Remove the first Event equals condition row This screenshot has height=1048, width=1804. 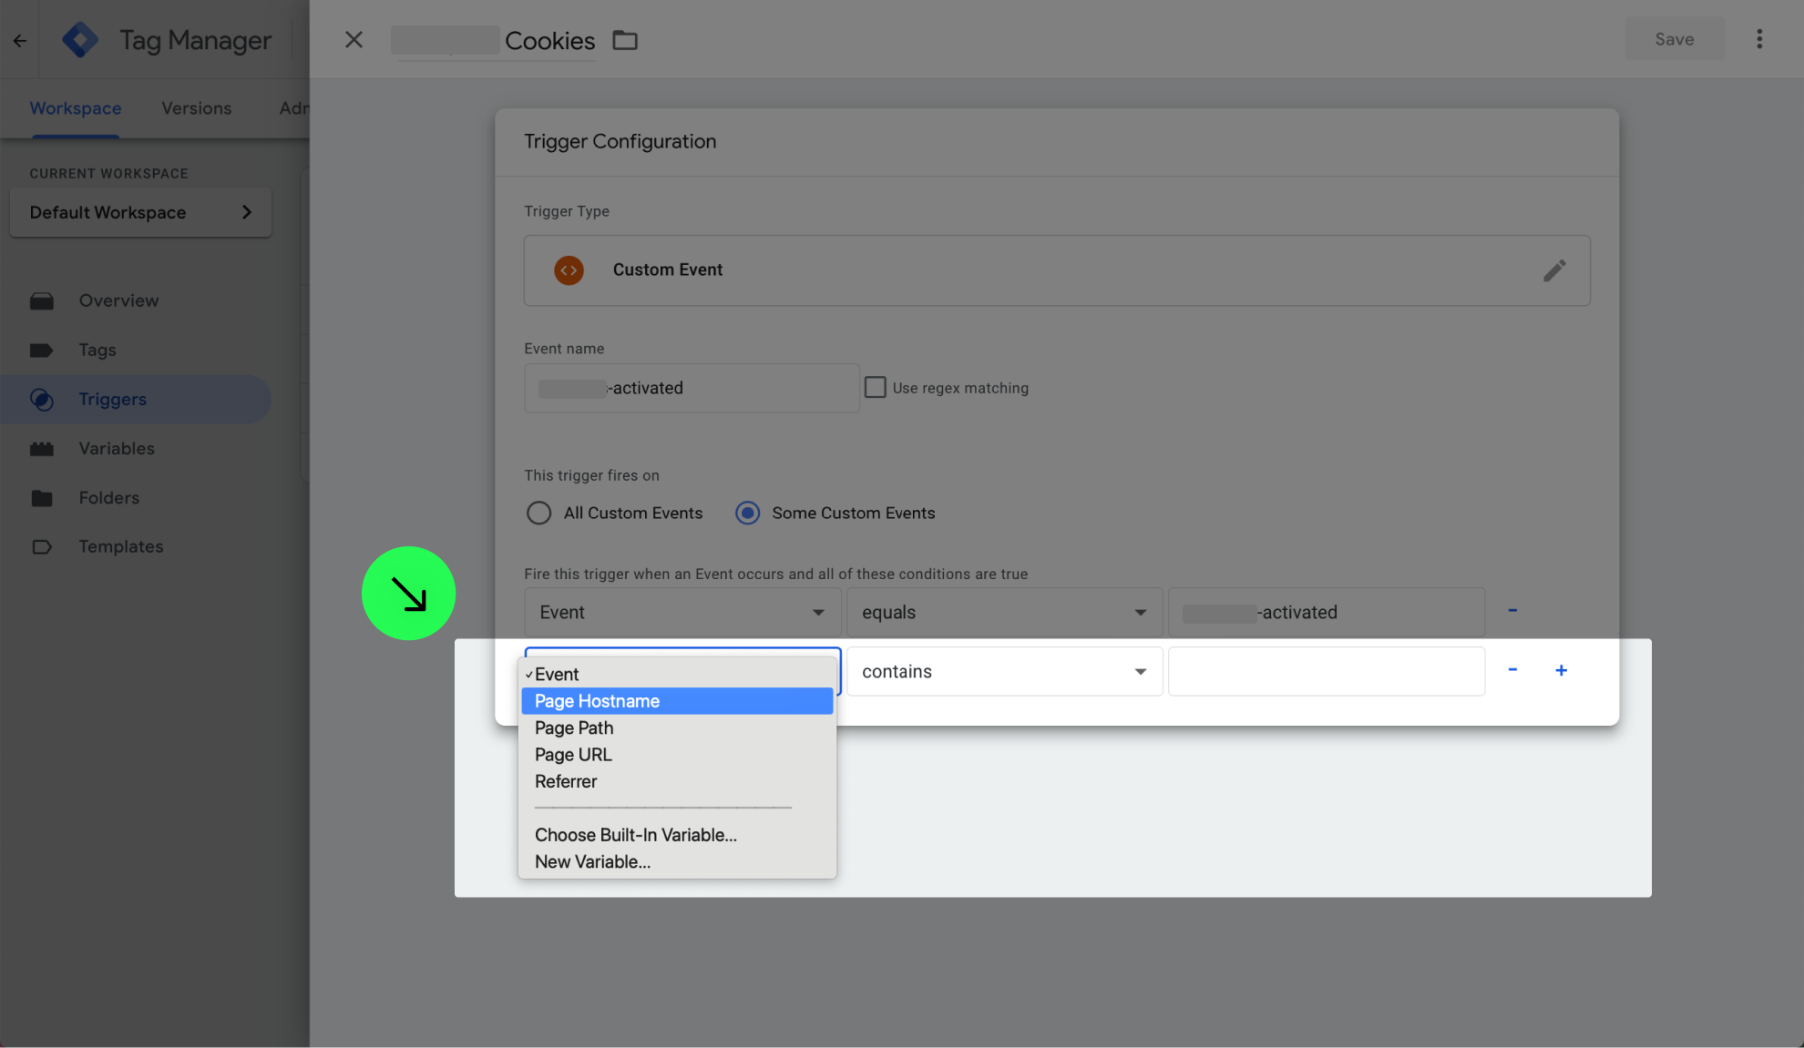coord(1512,611)
